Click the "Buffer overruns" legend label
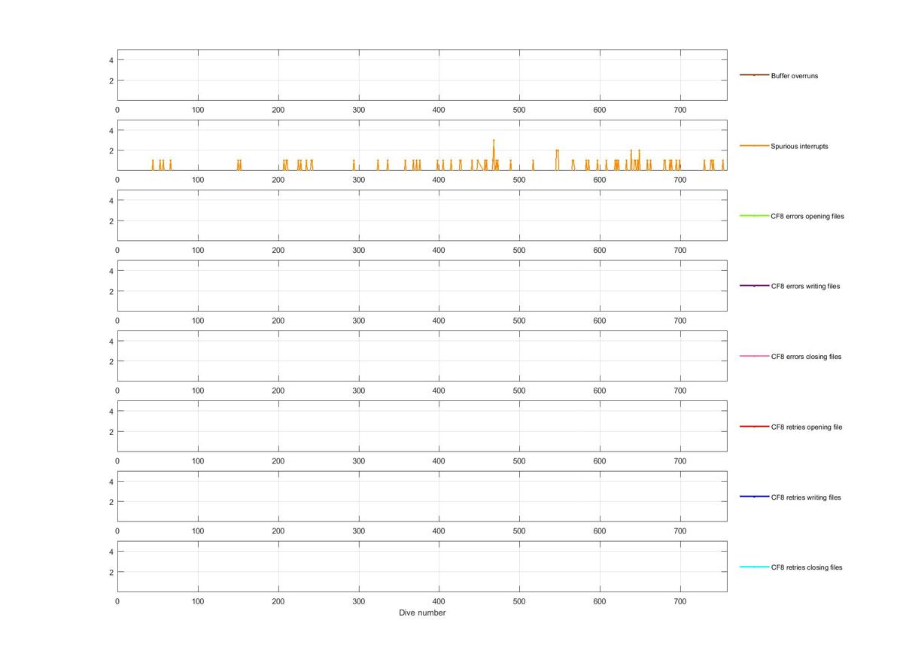This screenshot has width=903, height=666. [x=794, y=76]
